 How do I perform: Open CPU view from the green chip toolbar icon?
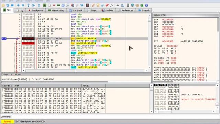click(x=45, y=6)
